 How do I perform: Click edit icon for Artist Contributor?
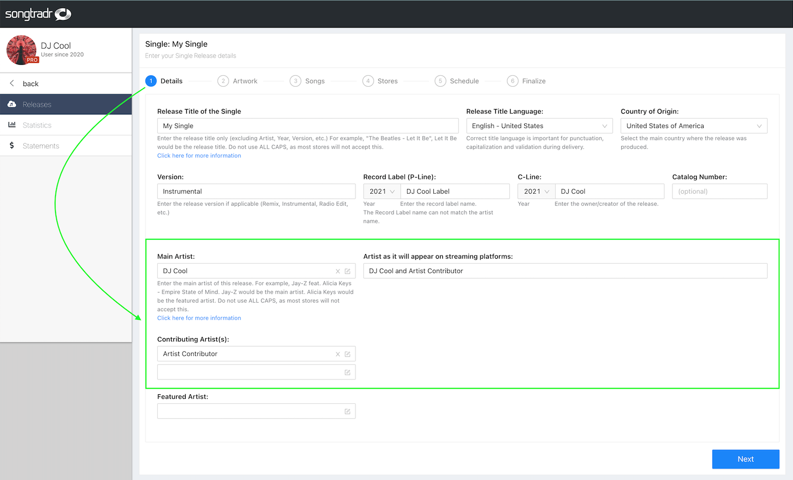click(x=348, y=354)
